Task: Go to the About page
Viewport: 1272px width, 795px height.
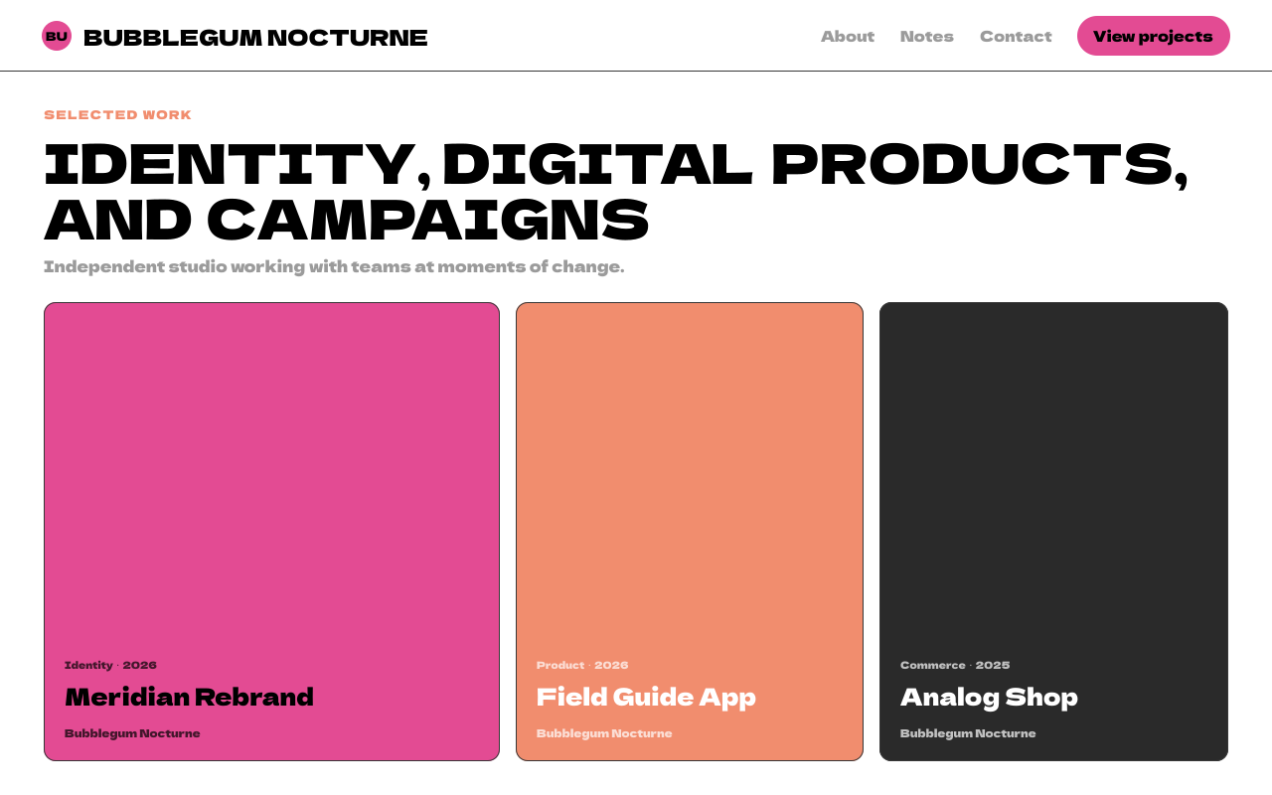Action: point(848,37)
